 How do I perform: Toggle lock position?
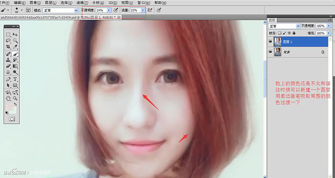pyautogui.click(x=289, y=33)
